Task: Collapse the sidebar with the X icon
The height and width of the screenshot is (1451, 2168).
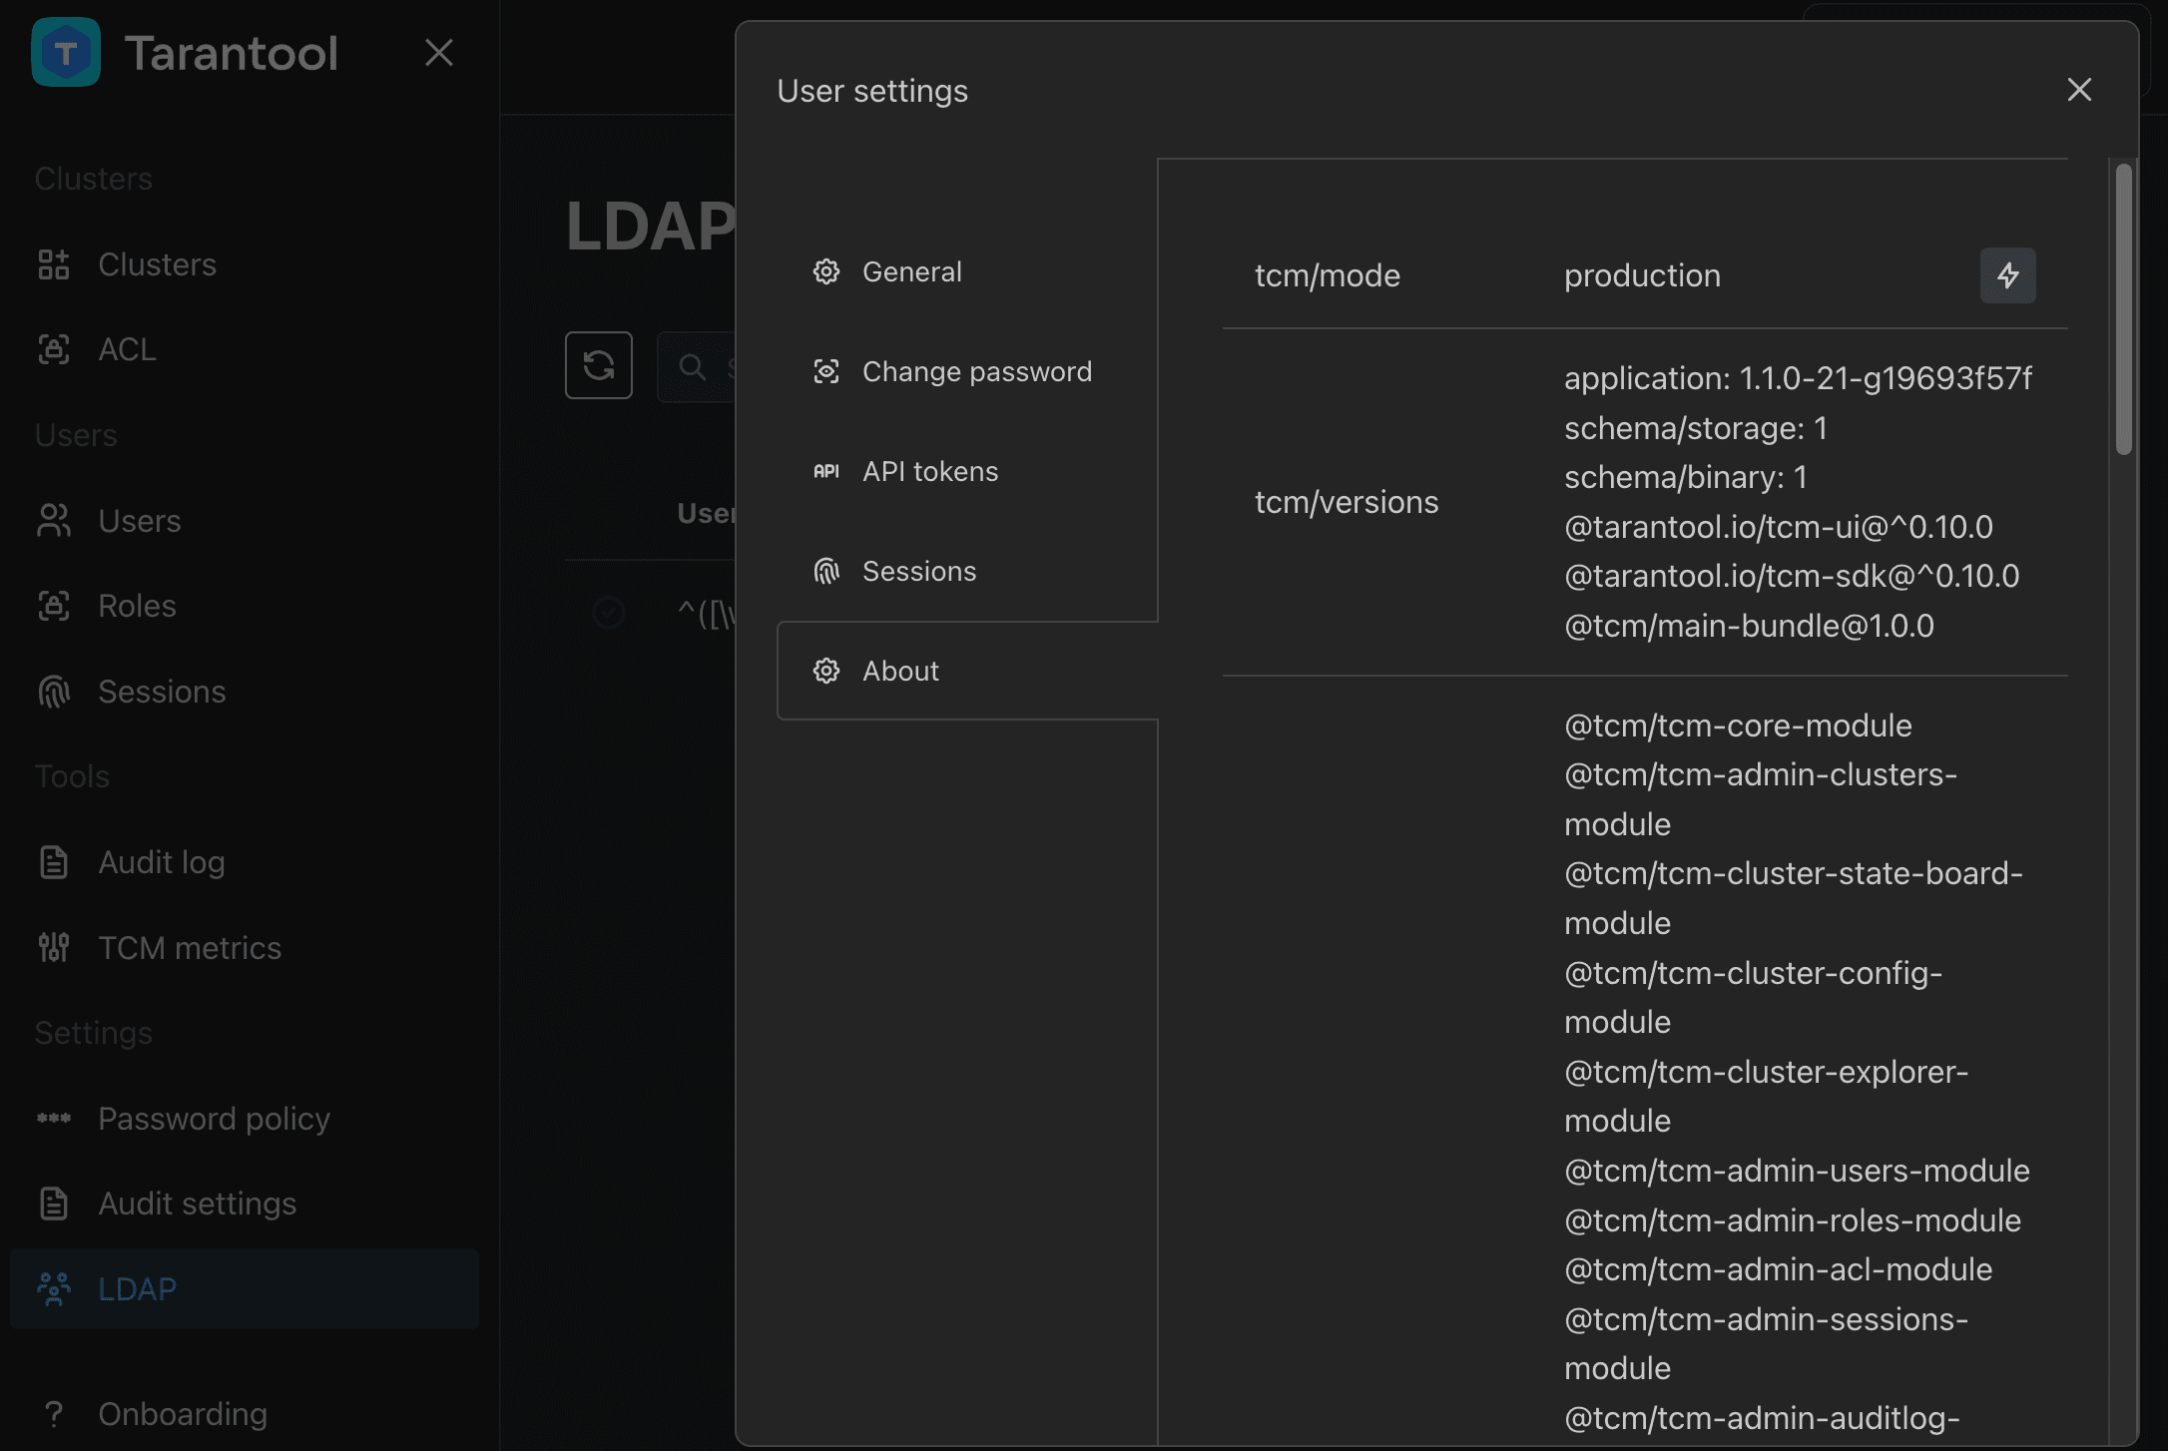Action: [x=439, y=52]
